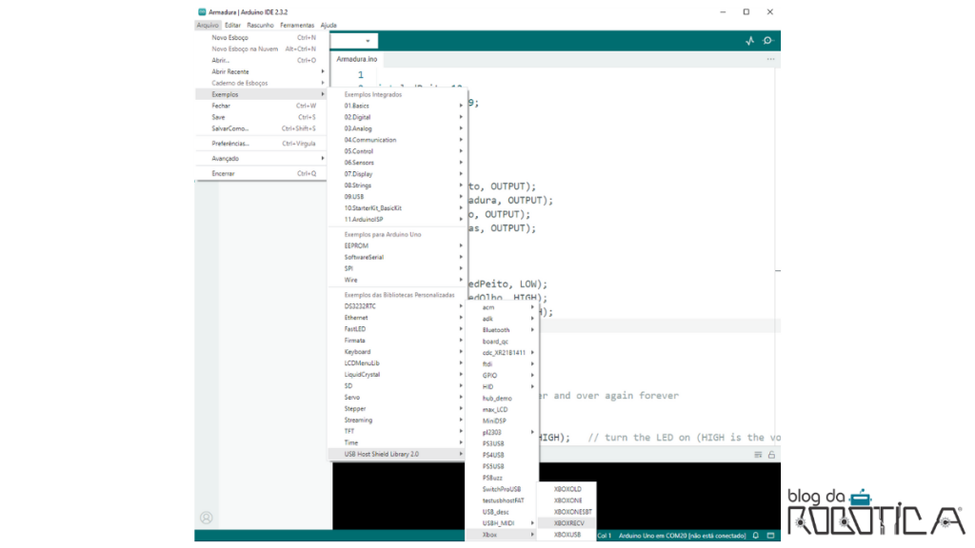Screen dimensions: 975x548
Task: Select the hub_demo example
Action: [x=502, y=399]
